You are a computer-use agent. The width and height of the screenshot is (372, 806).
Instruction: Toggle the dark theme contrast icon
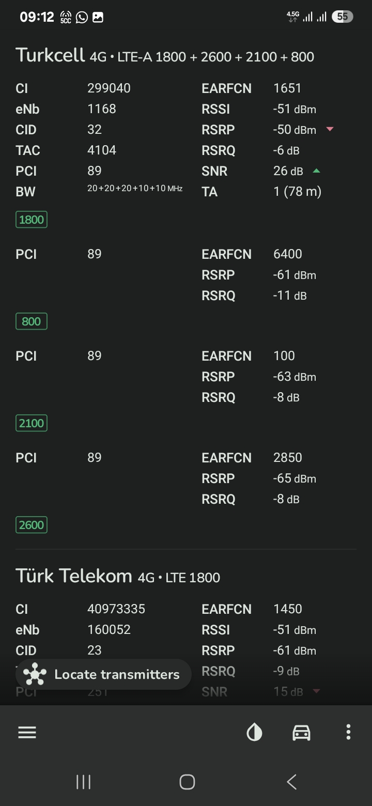254,732
